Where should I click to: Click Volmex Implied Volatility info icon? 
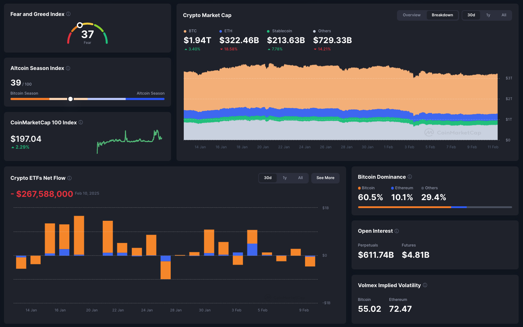(x=425, y=285)
